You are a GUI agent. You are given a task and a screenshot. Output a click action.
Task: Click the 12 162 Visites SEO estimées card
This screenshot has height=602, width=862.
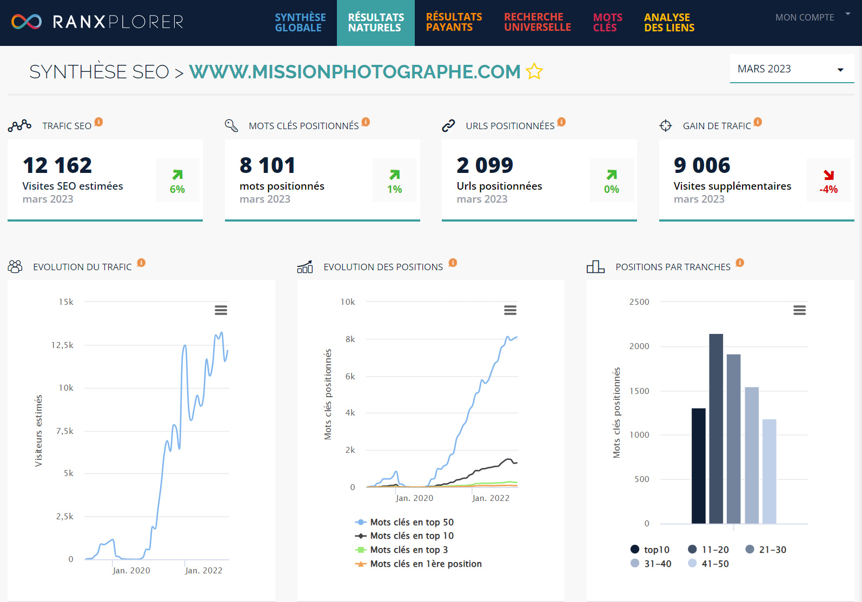105,180
